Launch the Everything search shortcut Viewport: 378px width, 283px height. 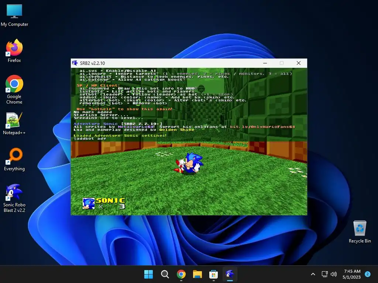pyautogui.click(x=14, y=159)
